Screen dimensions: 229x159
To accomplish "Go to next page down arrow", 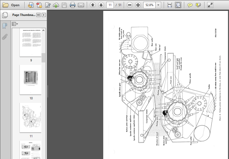I will click(x=101, y=5).
